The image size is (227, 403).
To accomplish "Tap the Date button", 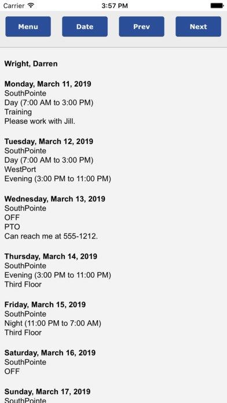I will (x=85, y=27).
